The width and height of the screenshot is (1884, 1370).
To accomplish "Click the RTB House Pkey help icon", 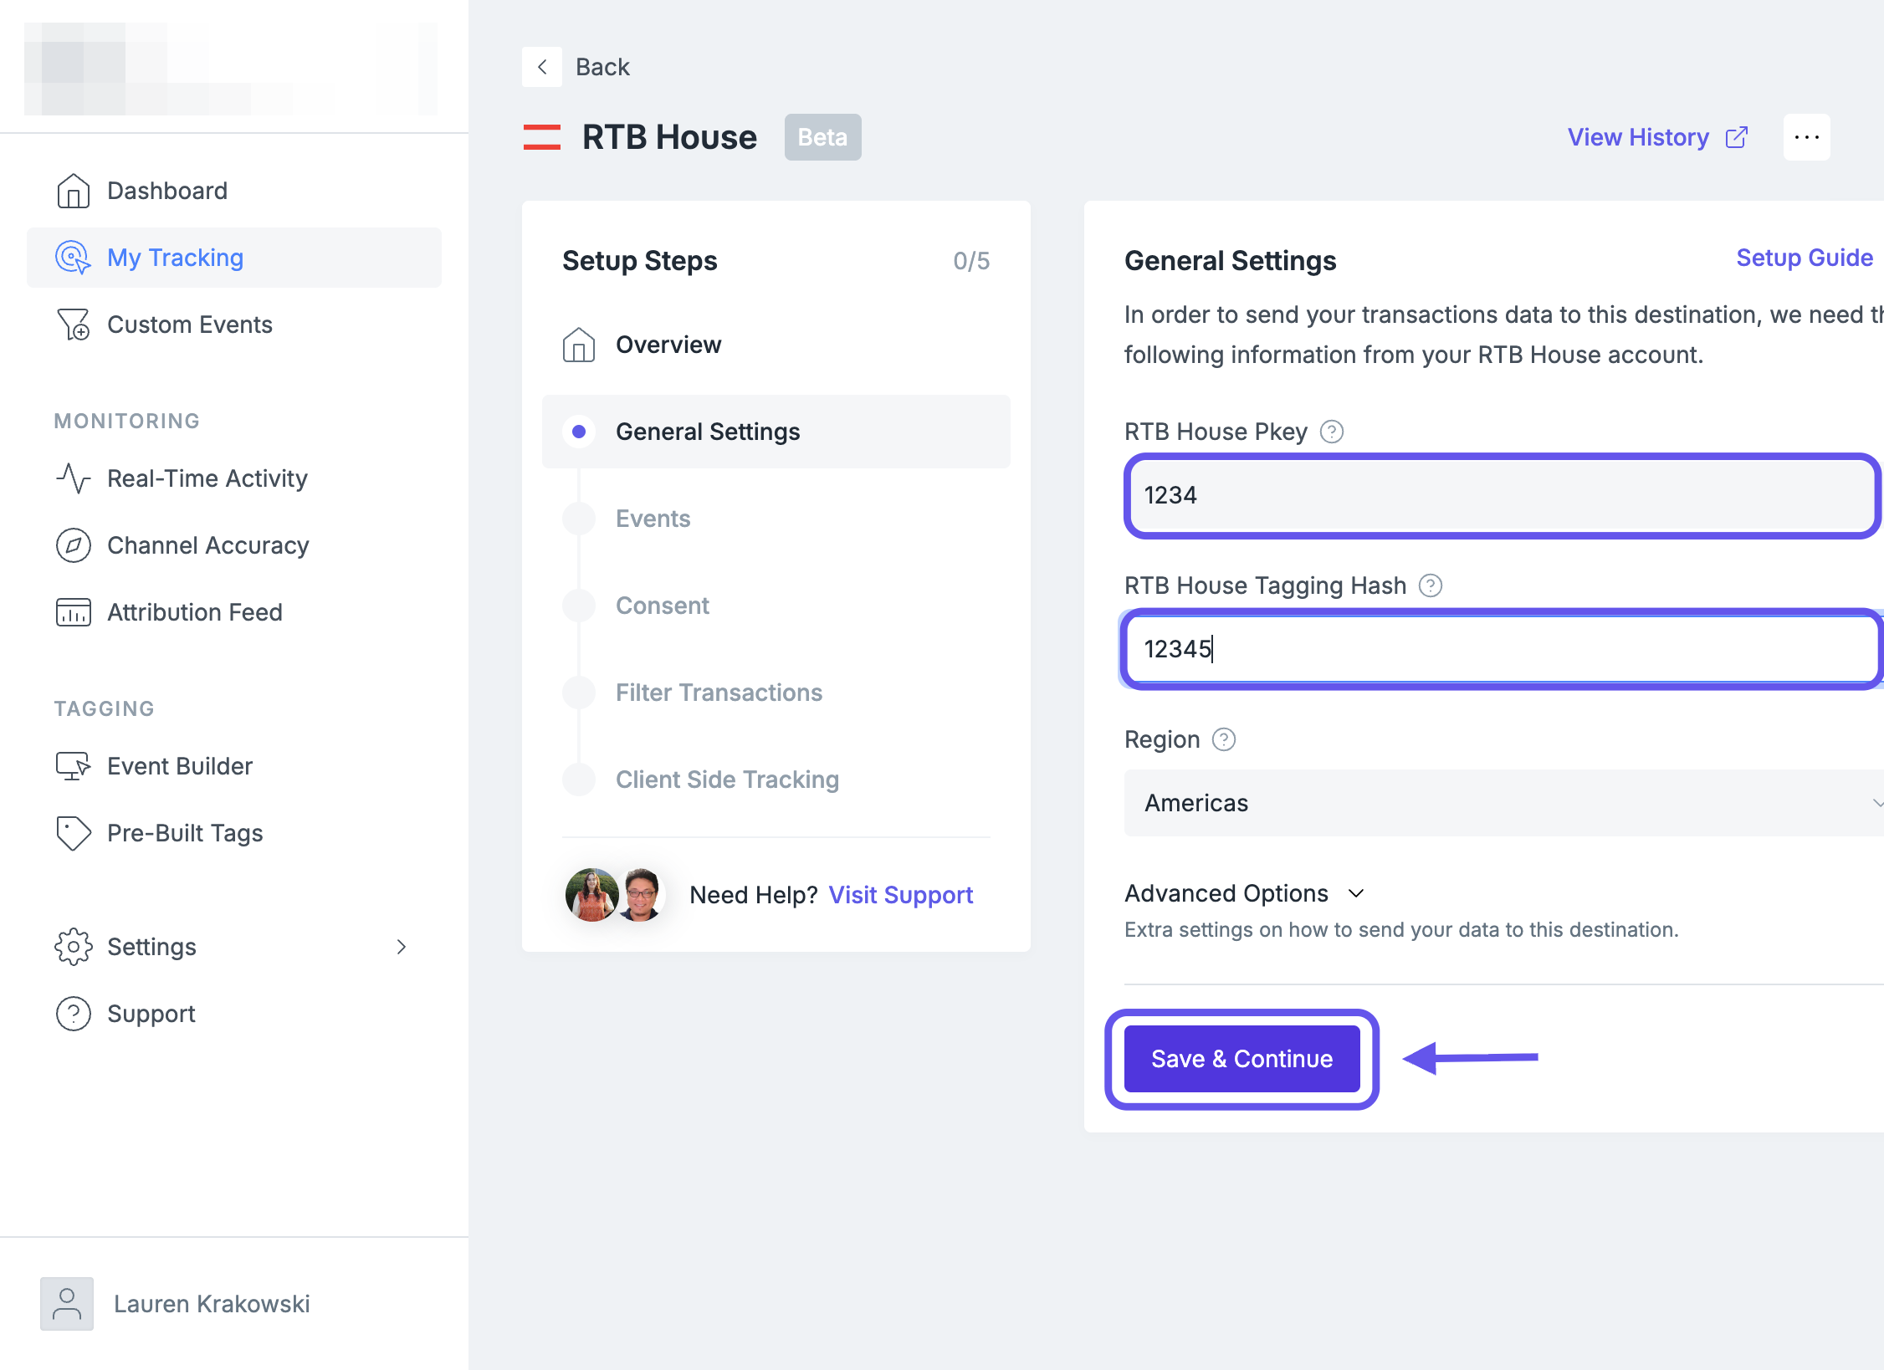I will pyautogui.click(x=1332, y=432).
